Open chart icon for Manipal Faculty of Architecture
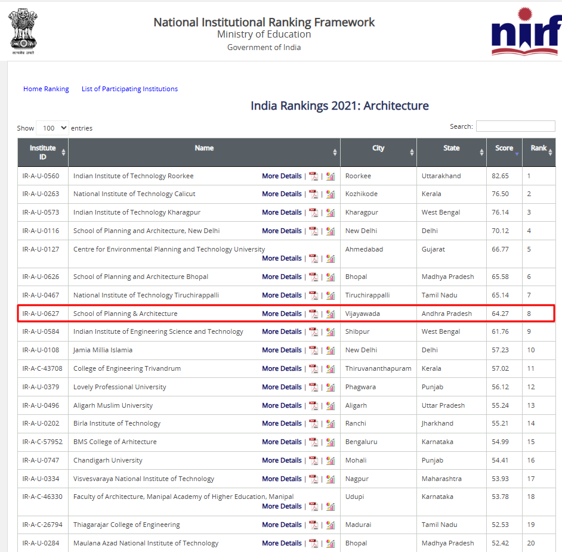Screen dimensions: 562x552 point(331,507)
